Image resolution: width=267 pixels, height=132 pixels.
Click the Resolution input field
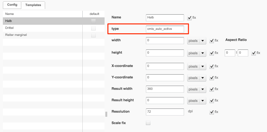[165, 112]
